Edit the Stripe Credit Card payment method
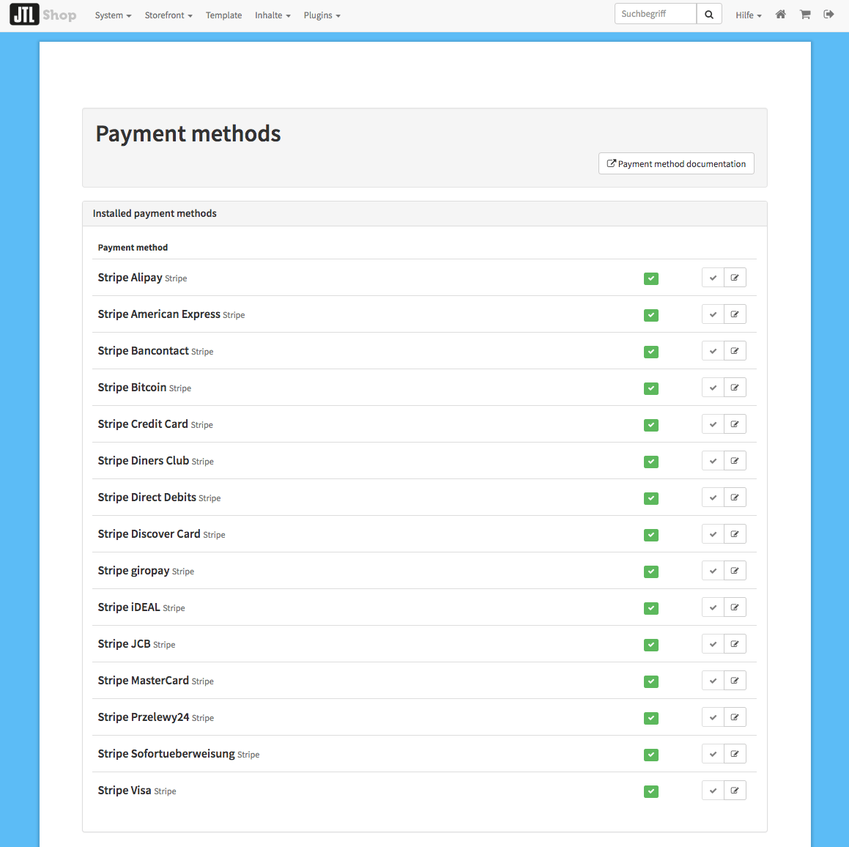The image size is (849, 847). coord(735,424)
